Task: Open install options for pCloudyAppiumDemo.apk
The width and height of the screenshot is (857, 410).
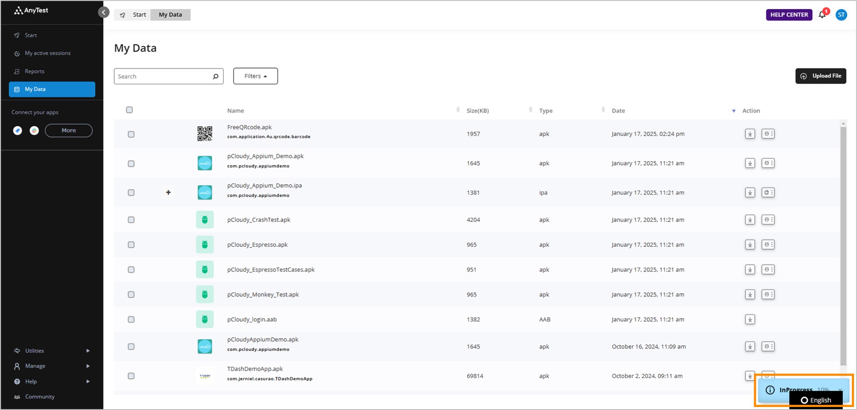Action: click(x=768, y=346)
